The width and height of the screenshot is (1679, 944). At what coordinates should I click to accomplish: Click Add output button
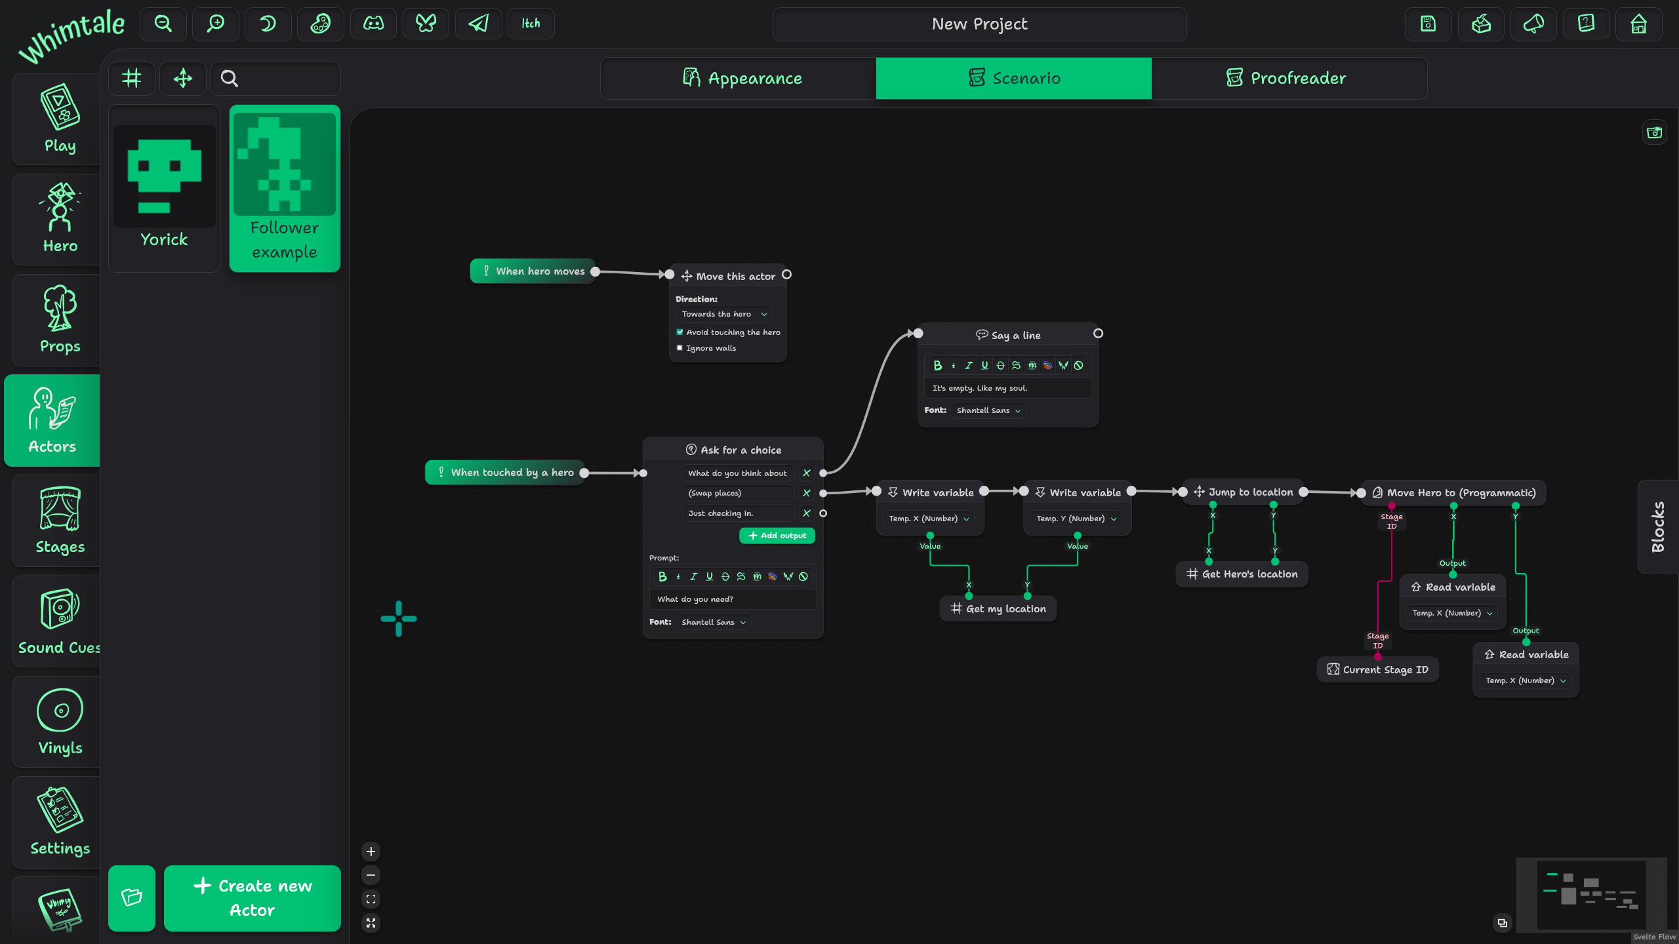pyautogui.click(x=777, y=536)
